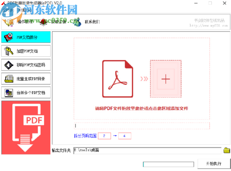Open 联系我们 from the toolbar
231x171 pixels.
click(92, 22)
